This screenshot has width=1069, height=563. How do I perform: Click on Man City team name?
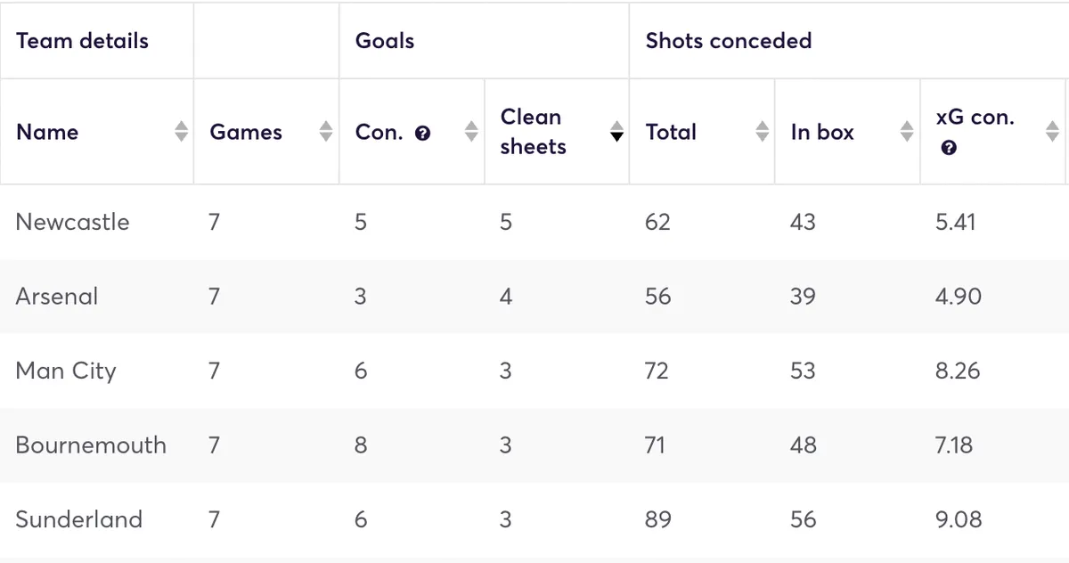click(66, 371)
